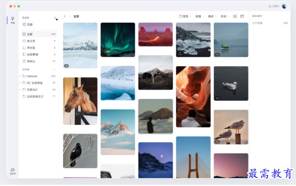This screenshot has width=296, height=186.
Task: Open the lightning bolt inspiration tab in left rail
Action: pos(13,20)
